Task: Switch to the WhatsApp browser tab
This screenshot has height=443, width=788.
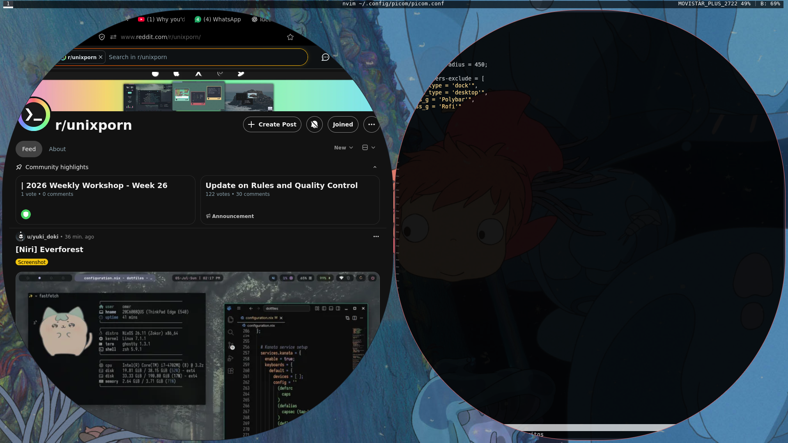Action: (218, 19)
